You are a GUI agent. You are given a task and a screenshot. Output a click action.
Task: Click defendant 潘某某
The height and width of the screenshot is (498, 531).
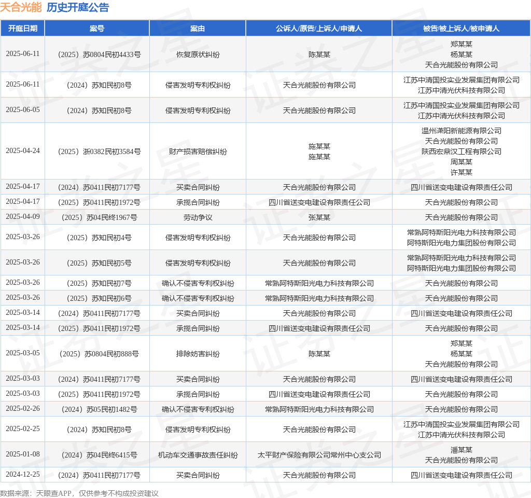[461, 450]
